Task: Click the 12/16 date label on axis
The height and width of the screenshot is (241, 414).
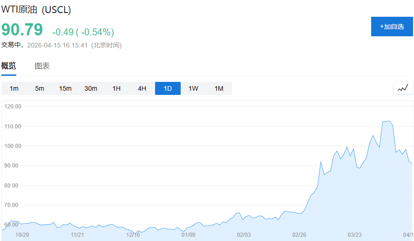Action: pos(133,234)
